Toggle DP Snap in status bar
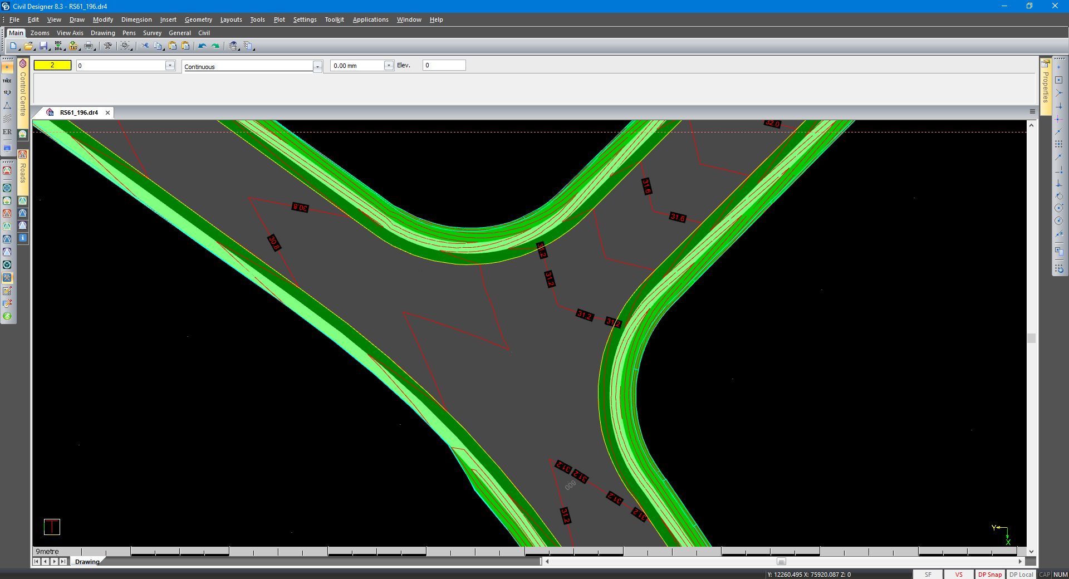This screenshot has width=1069, height=579. point(989,575)
